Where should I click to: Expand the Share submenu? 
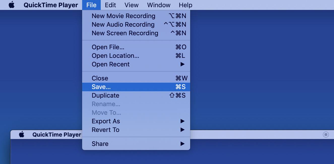136,144
